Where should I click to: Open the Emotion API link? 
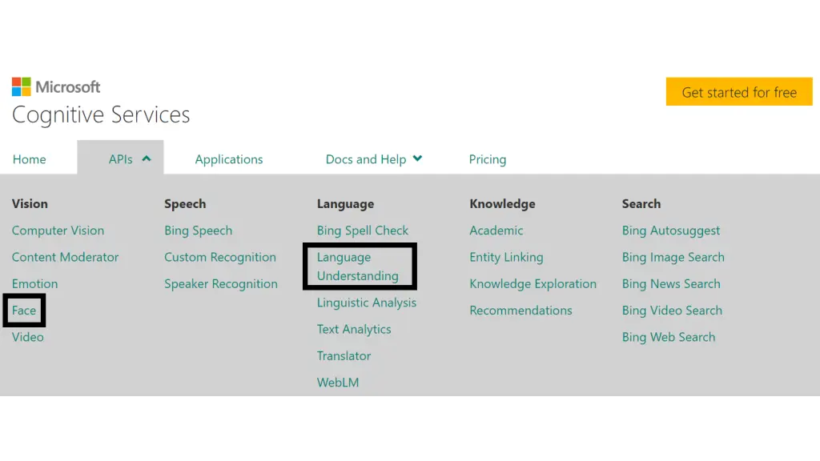click(x=35, y=284)
